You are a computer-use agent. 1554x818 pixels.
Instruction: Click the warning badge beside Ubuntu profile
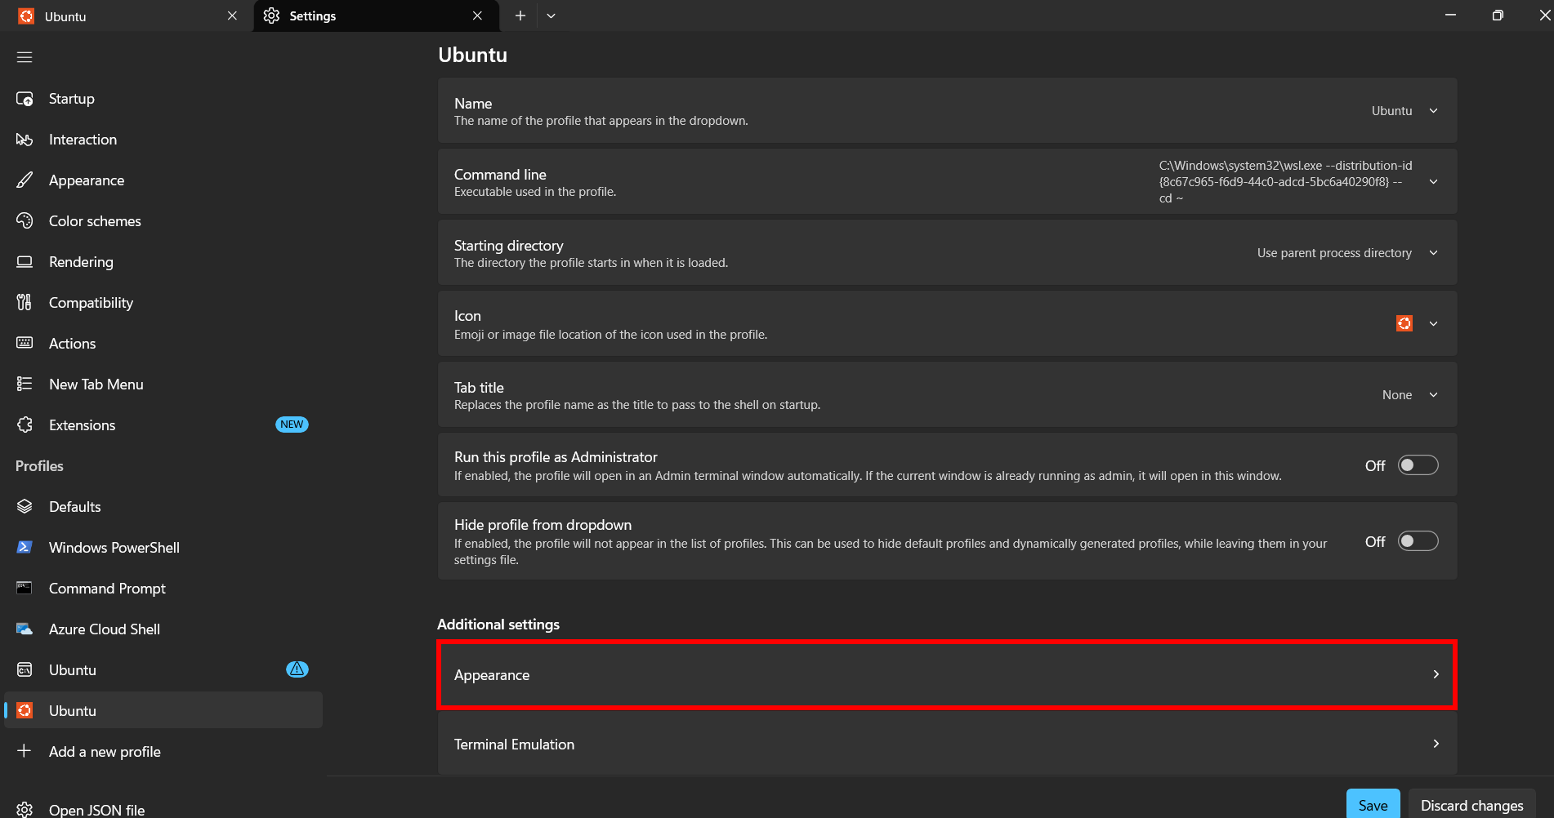tap(297, 669)
